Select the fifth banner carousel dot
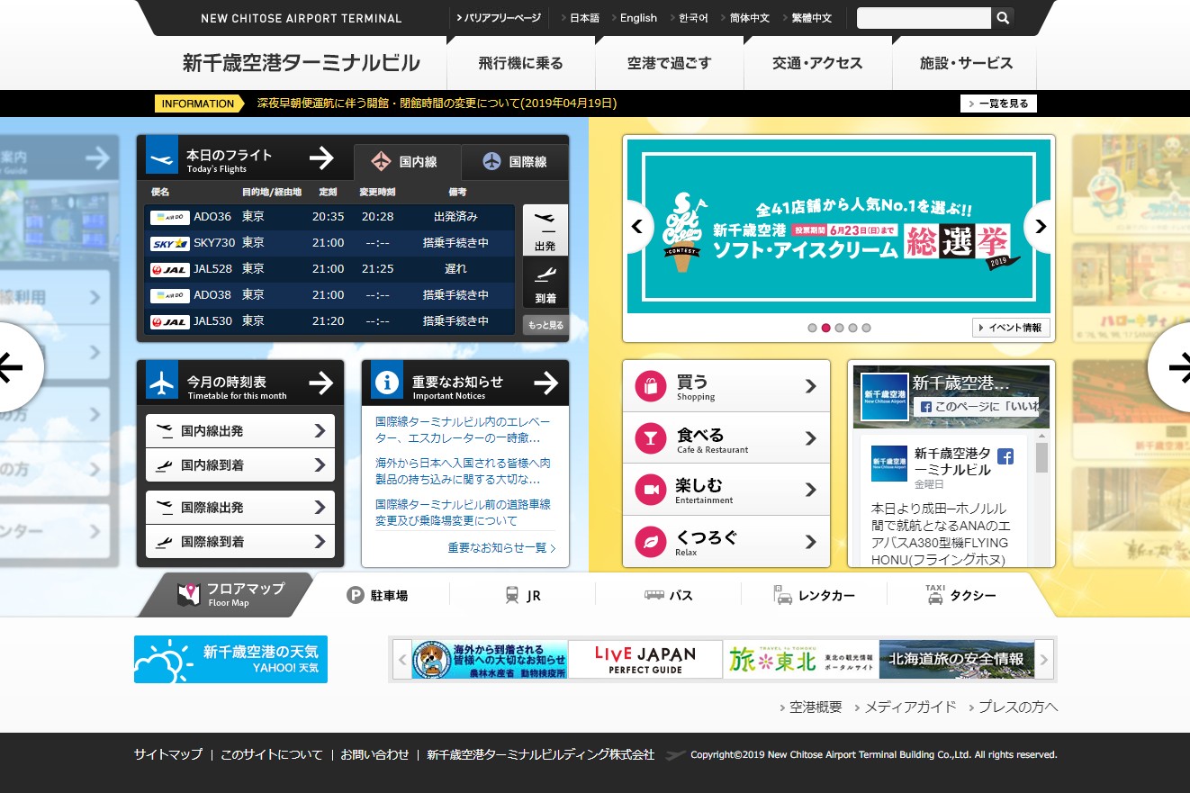Screen dimensions: 1190x793 point(866,329)
